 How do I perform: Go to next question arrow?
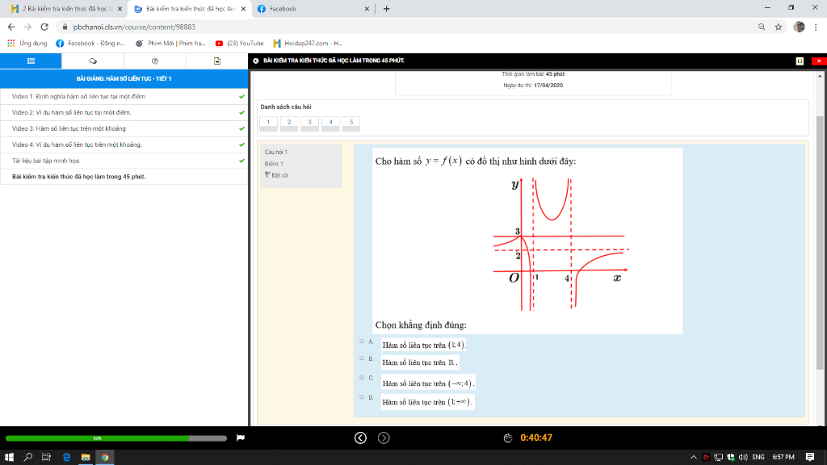[384, 438]
